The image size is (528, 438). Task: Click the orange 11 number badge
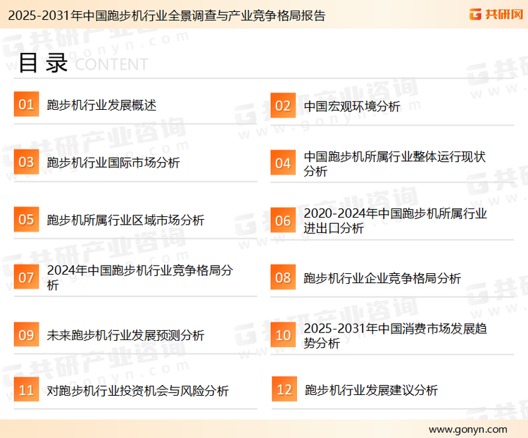(26, 389)
